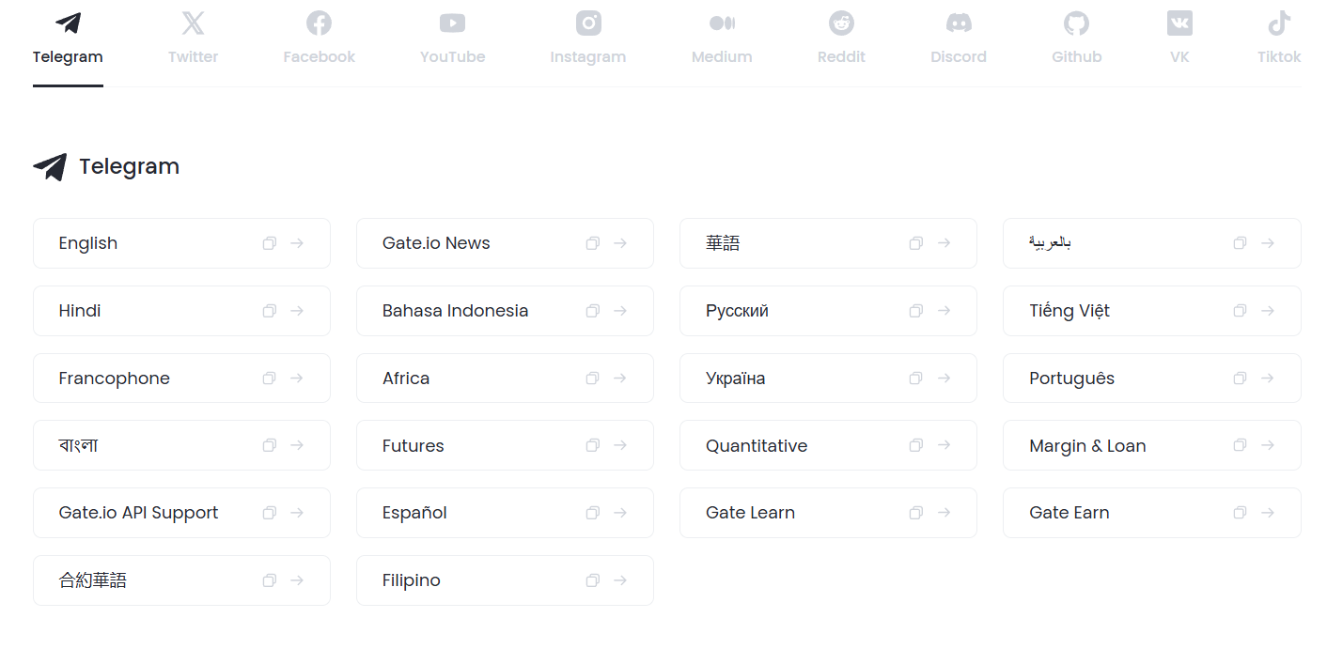Open the Filipino group arrow

620,580
